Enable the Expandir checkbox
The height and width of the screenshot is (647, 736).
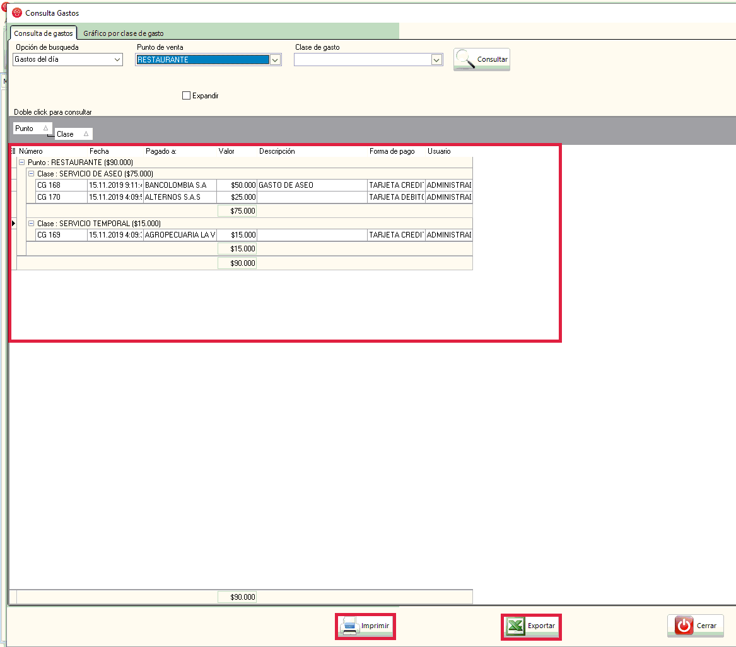coord(186,96)
